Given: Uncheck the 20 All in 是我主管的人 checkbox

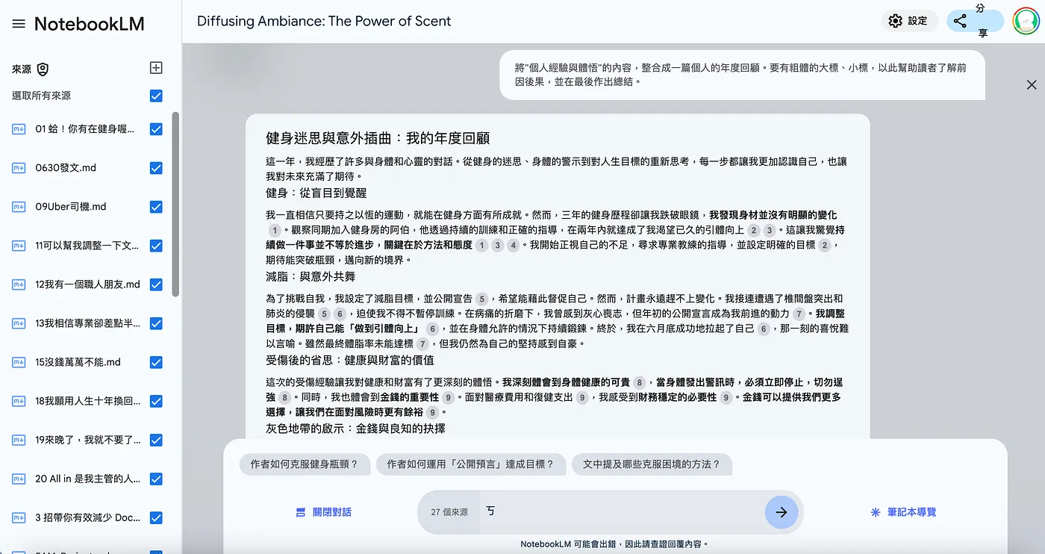Looking at the screenshot, I should pyautogui.click(x=156, y=479).
